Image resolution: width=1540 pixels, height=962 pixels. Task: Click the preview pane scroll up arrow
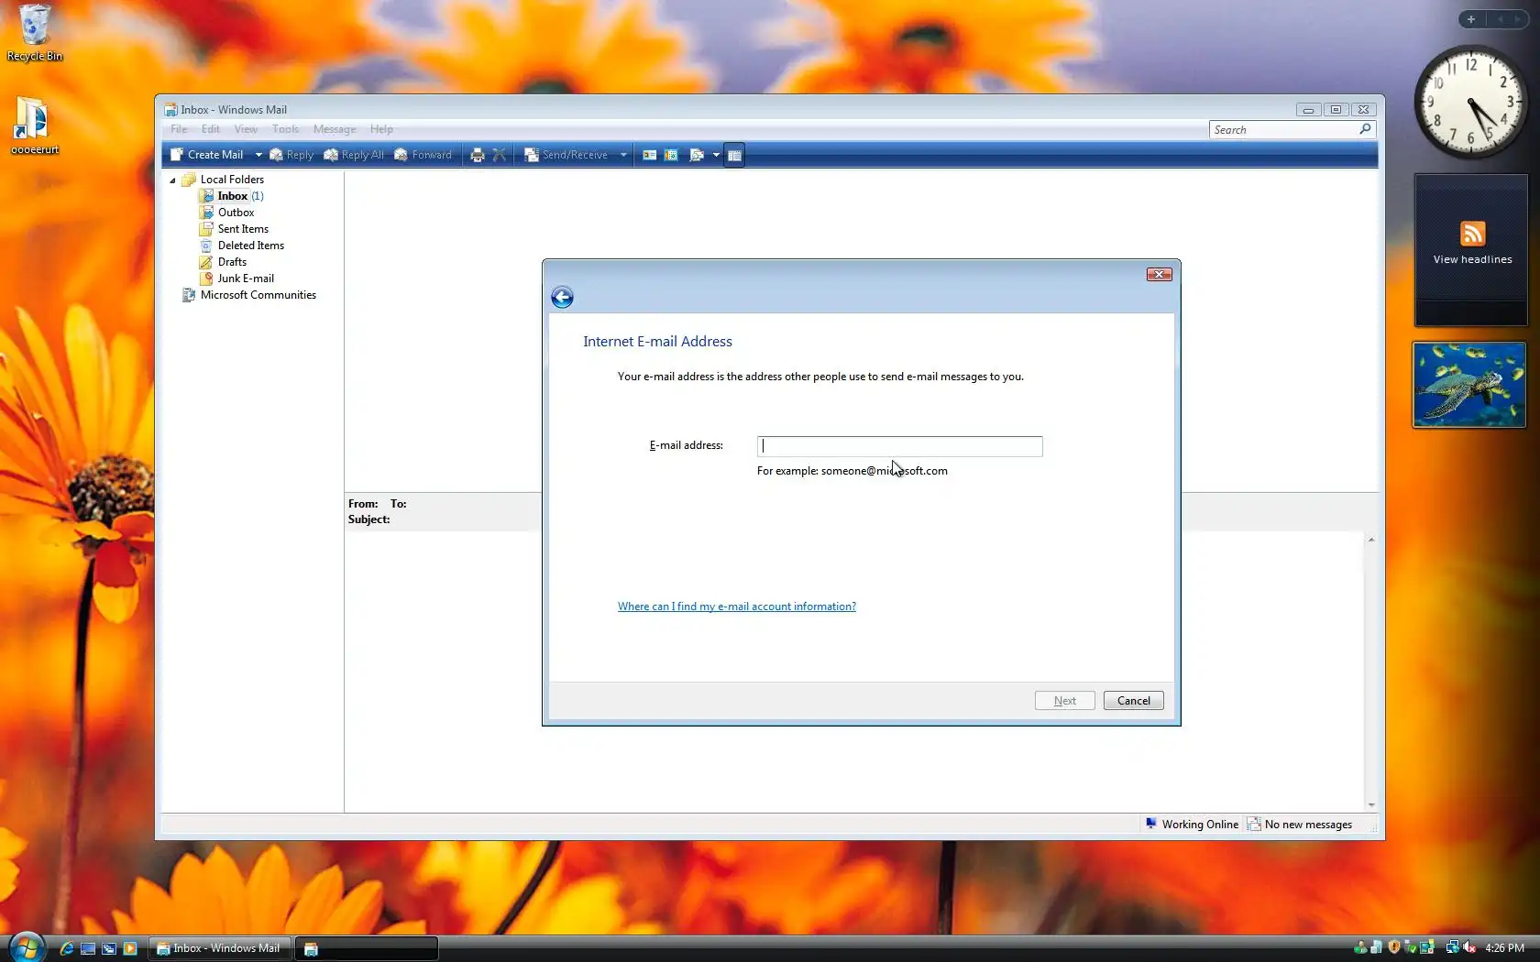(x=1371, y=540)
